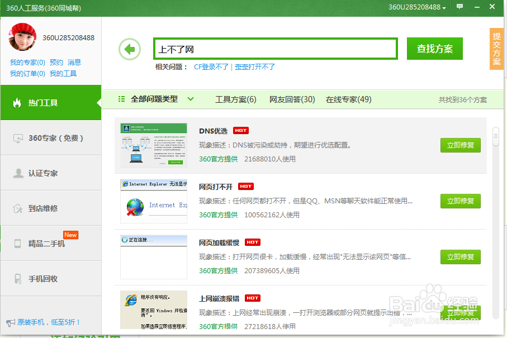Click the recycle phone icon beside 手机回收
This screenshot has height=338, width=507.
18,279
